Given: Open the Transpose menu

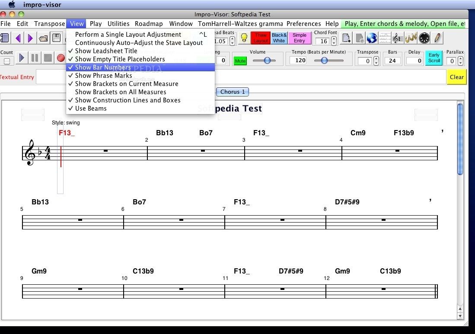Looking at the screenshot, I should click(49, 24).
